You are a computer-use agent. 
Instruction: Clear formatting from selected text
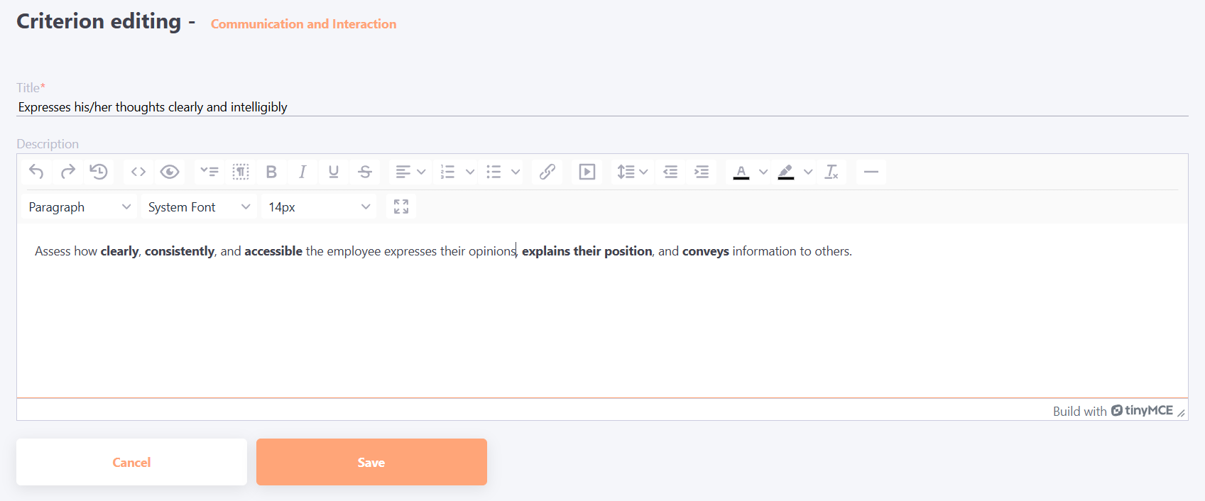coord(831,172)
